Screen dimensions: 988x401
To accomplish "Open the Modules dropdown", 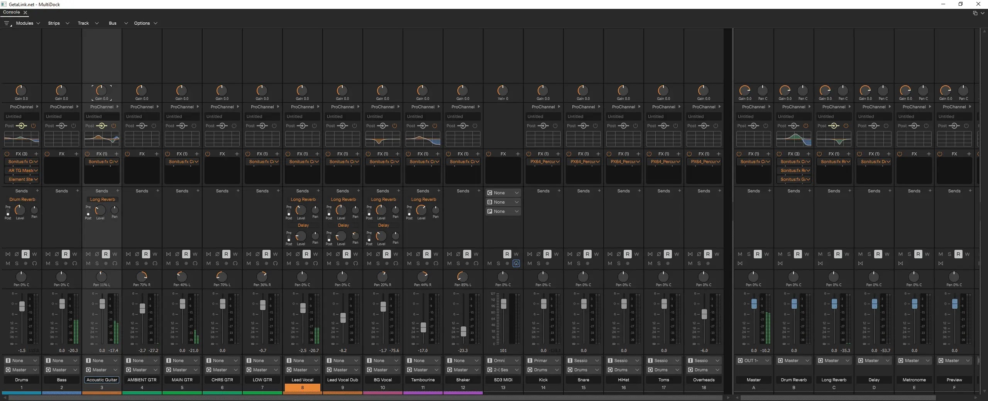I will (x=24, y=23).
